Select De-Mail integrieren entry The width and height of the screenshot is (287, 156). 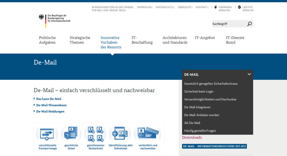pos(197,107)
